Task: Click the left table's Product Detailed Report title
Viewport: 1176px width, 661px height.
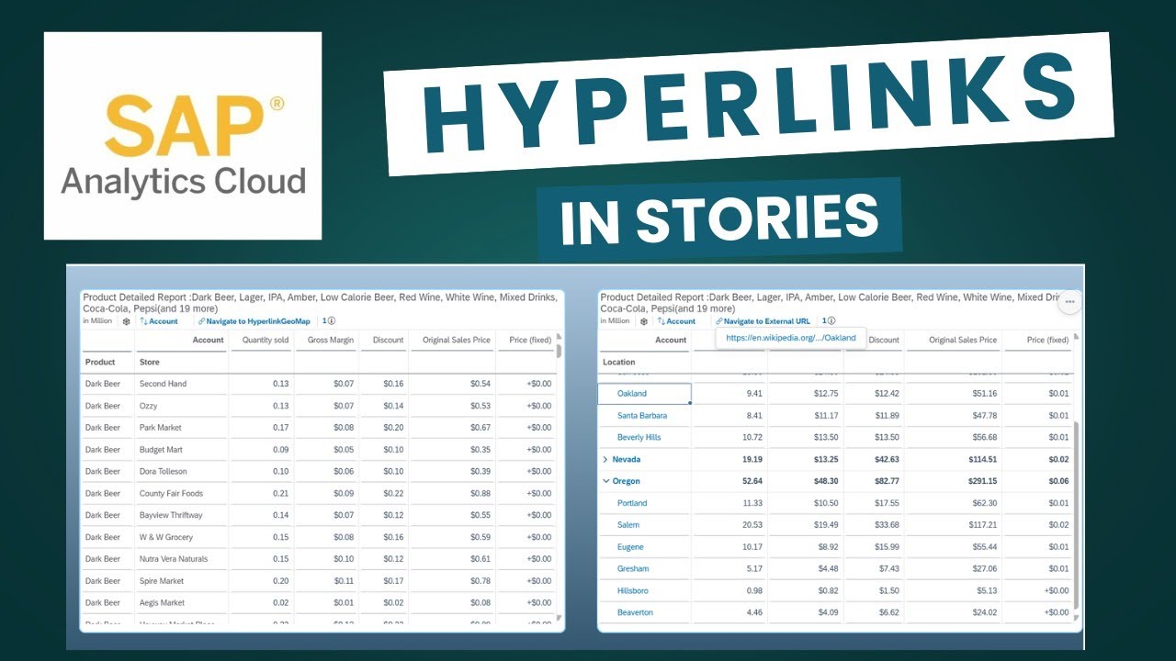Action: click(322, 303)
